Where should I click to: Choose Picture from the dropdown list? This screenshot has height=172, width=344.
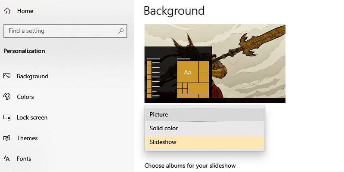(x=205, y=114)
